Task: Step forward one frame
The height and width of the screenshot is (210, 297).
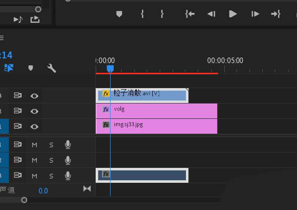Action: click(x=255, y=14)
